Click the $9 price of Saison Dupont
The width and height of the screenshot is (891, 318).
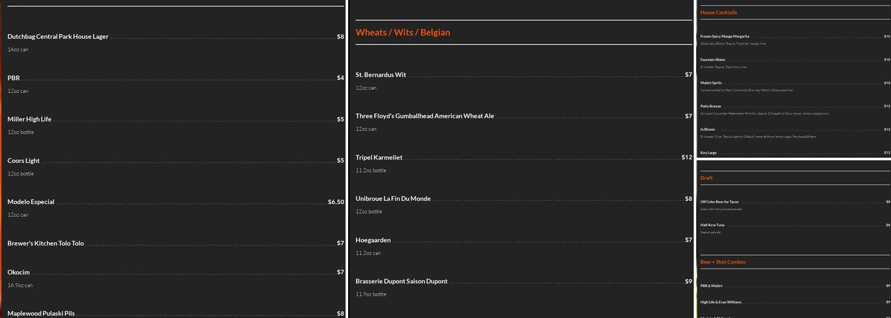click(689, 281)
